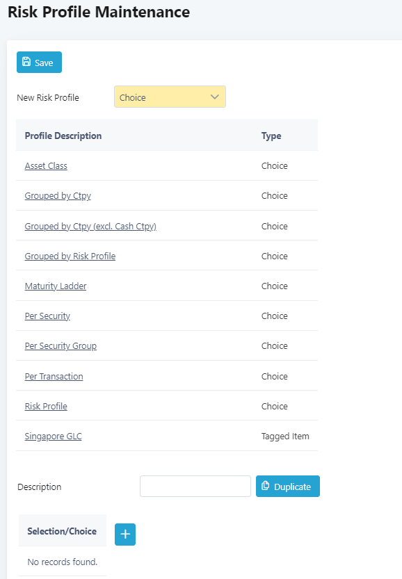Image resolution: width=402 pixels, height=579 pixels.
Task: Open the Grouped by Risk Profile link
Action: pyautogui.click(x=70, y=256)
